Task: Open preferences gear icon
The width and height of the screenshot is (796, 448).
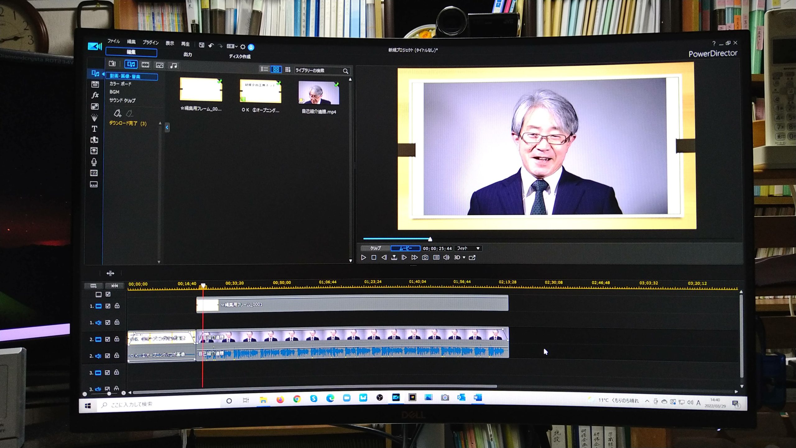Action: point(243,47)
